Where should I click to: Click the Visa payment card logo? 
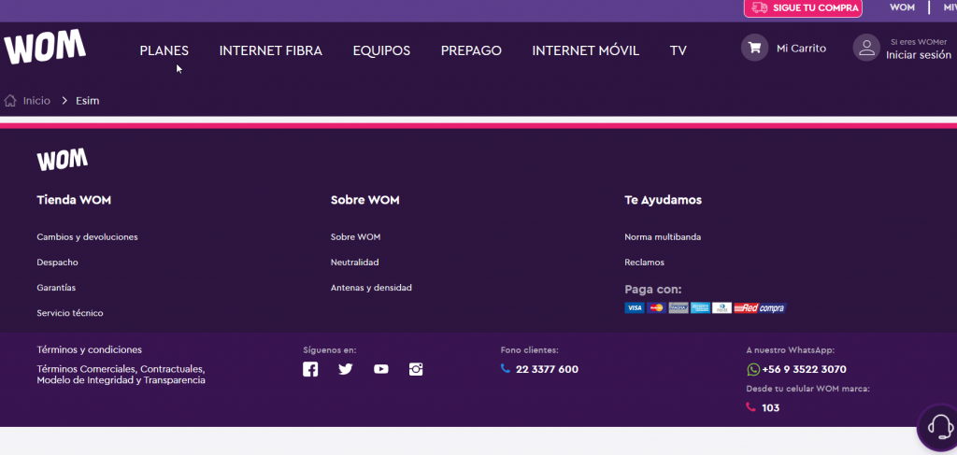tap(635, 307)
